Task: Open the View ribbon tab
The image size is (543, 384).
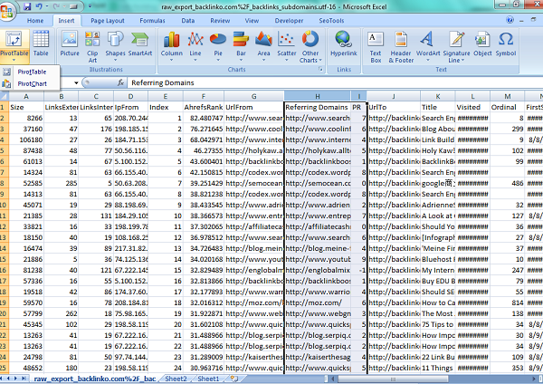Action: pos(252,21)
